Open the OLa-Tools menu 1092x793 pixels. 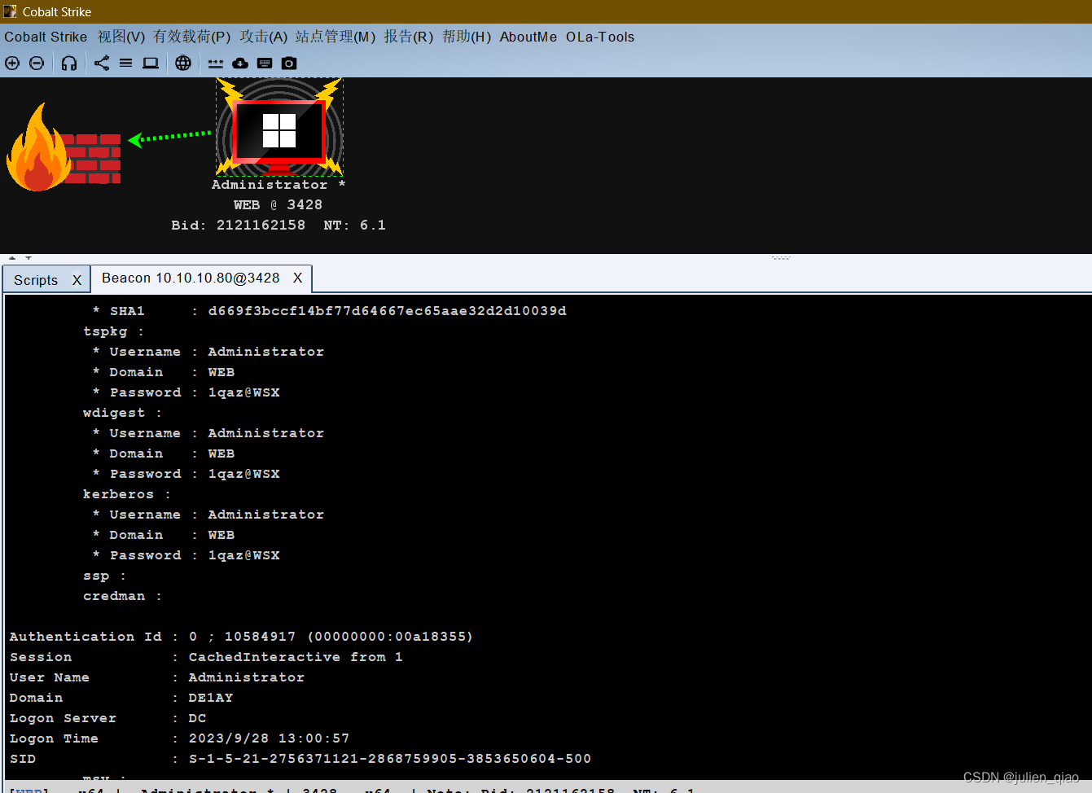point(600,37)
